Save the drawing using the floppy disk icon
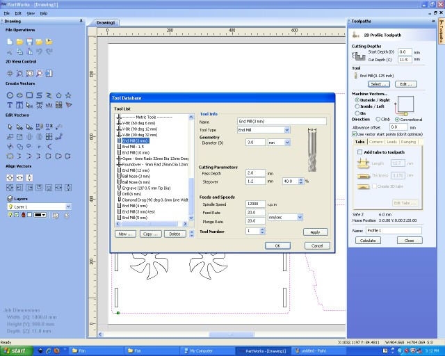 coord(29,42)
